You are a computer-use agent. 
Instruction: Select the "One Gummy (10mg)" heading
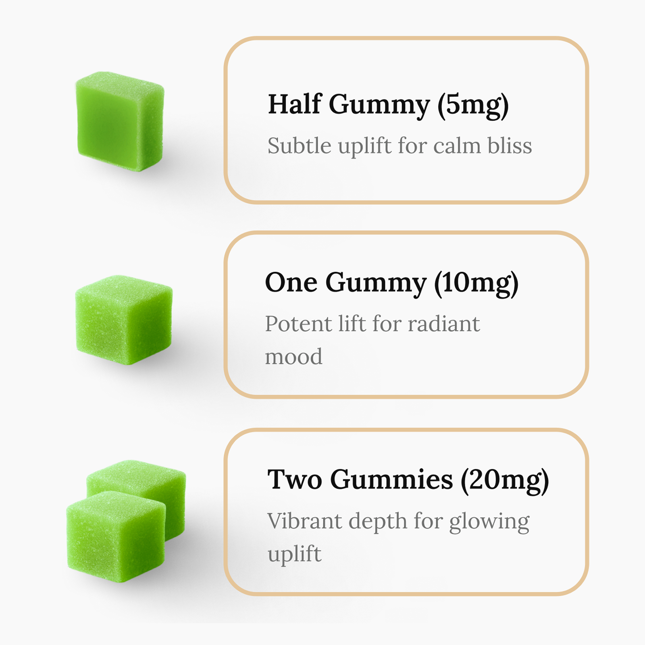pyautogui.click(x=391, y=283)
